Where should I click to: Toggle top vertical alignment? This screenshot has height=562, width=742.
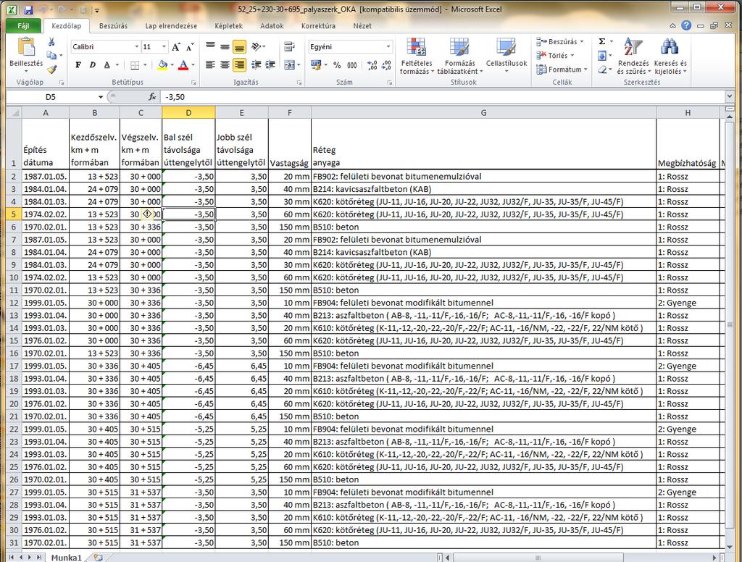click(x=211, y=46)
